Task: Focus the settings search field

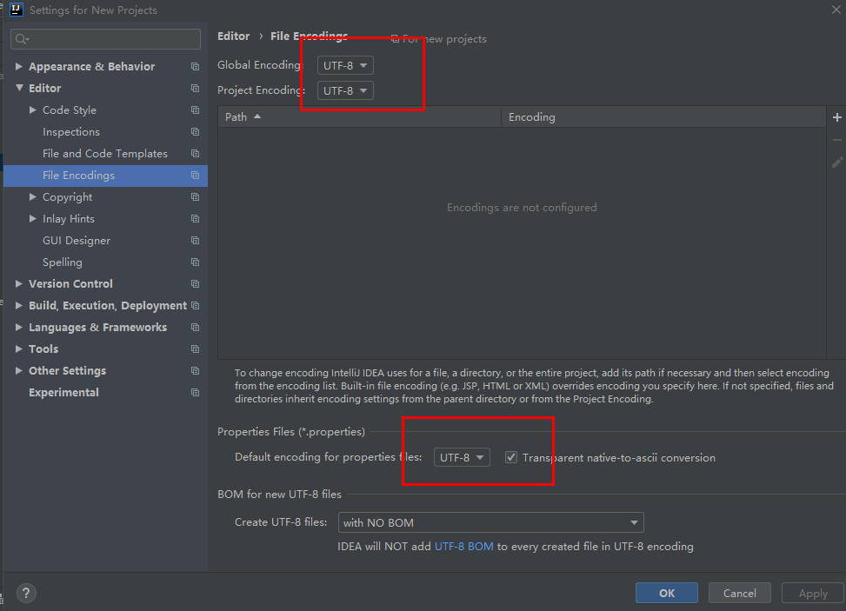Action: pyautogui.click(x=106, y=39)
